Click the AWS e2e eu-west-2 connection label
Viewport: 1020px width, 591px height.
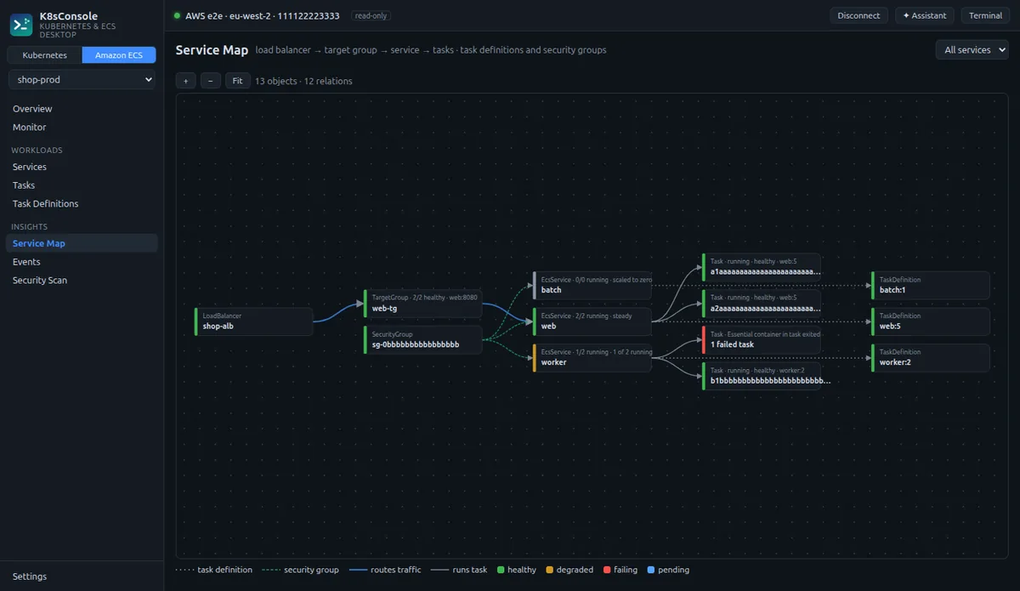pyautogui.click(x=263, y=15)
